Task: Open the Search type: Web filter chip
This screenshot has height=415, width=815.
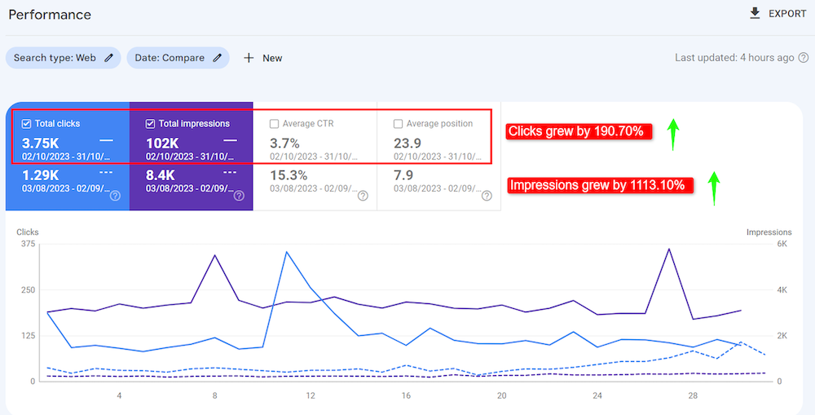Action: (x=64, y=58)
